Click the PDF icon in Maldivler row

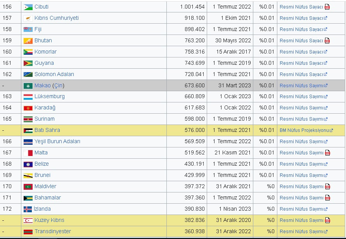pyautogui.click(x=327, y=187)
